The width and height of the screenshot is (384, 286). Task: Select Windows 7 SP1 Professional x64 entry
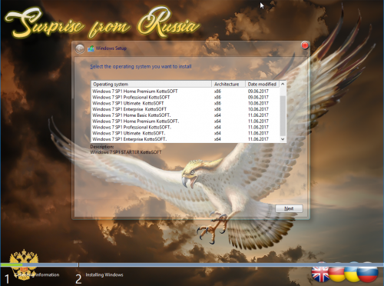185,127
